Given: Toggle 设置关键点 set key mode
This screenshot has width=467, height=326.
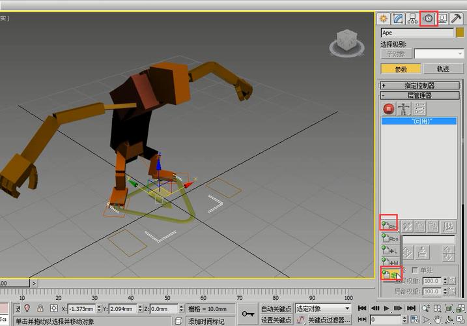Looking at the screenshot, I should pyautogui.click(x=276, y=320).
